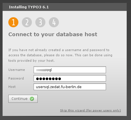This screenshot has height=120, width=131.
Task: Select the step 2 circle indicator
Action: (27, 22)
